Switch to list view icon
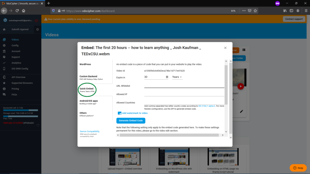This screenshot has width=310, height=174. (244, 50)
